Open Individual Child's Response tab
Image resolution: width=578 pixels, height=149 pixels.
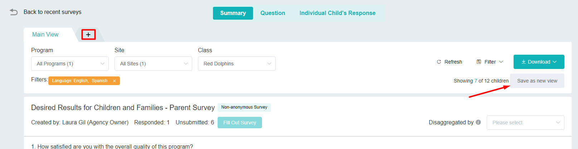click(x=337, y=13)
